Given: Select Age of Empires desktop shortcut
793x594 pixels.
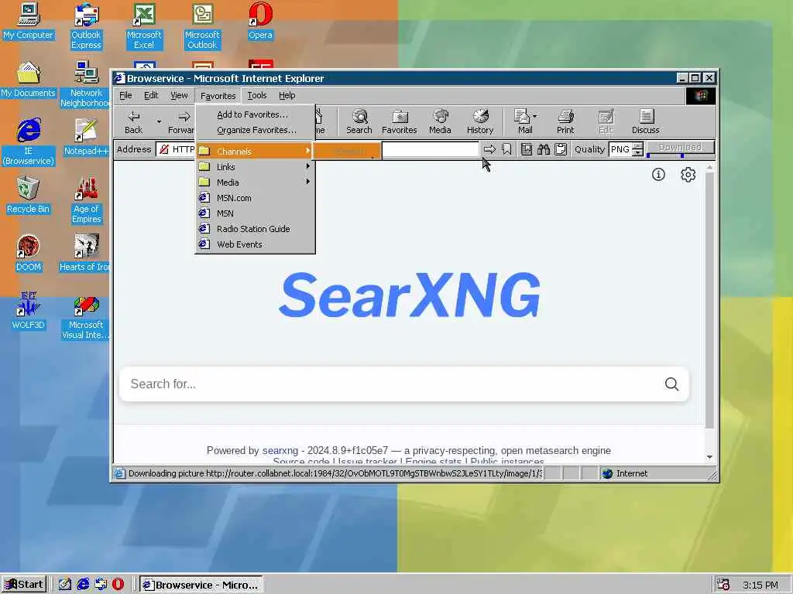Looking at the screenshot, I should (x=86, y=200).
